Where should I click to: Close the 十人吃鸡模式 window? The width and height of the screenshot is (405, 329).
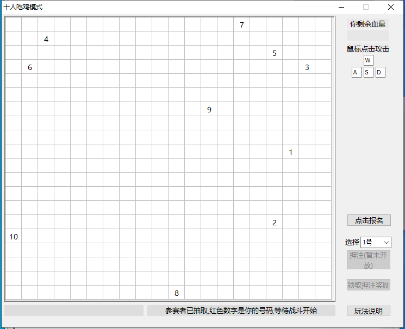pyautogui.click(x=391, y=7)
